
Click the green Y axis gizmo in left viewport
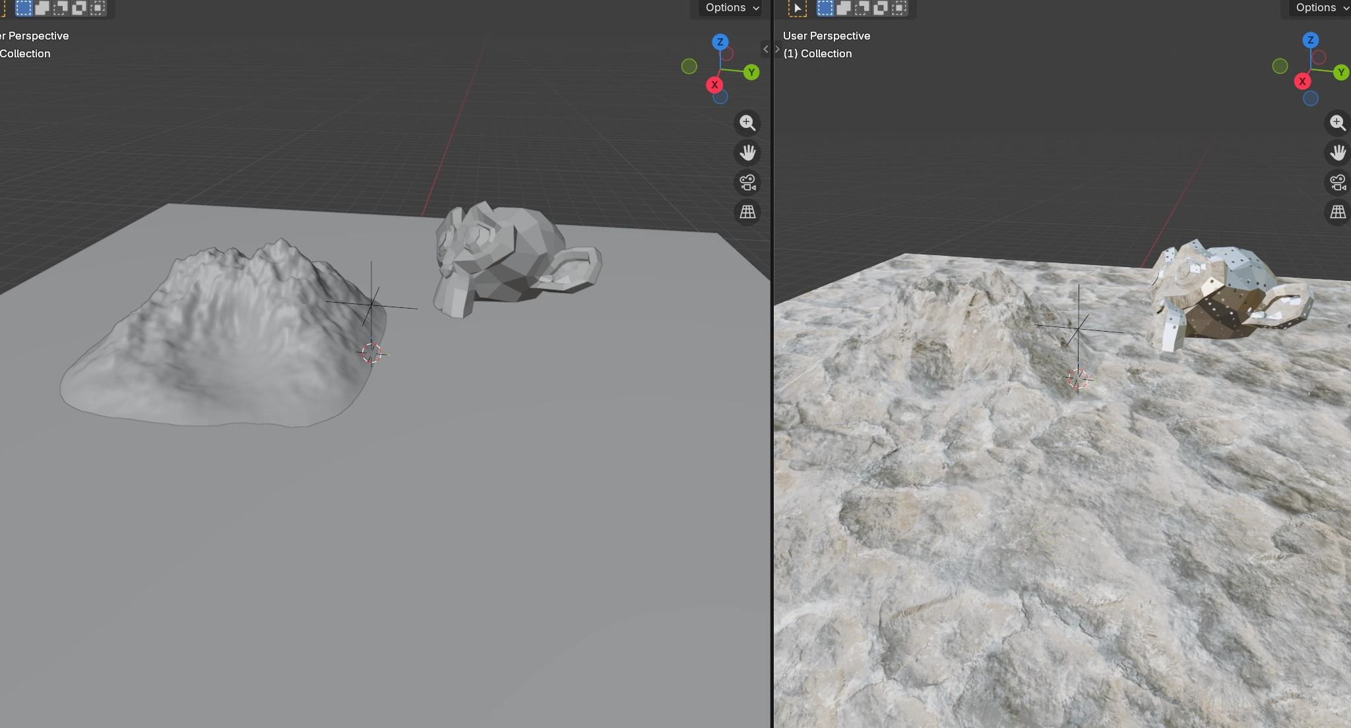(751, 73)
